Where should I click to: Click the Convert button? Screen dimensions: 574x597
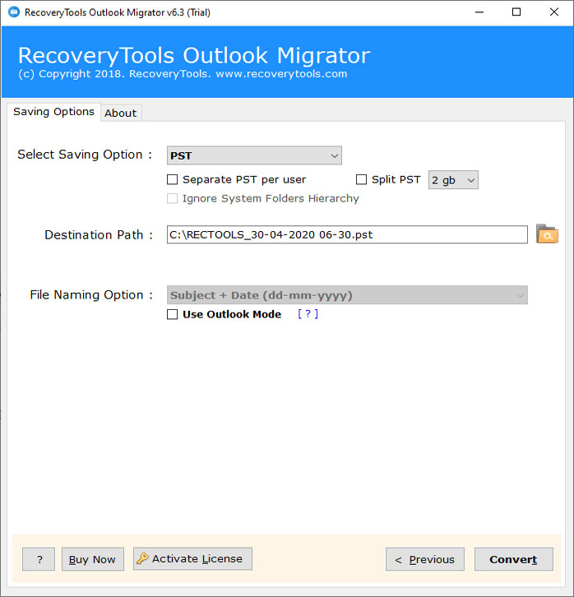(513, 559)
